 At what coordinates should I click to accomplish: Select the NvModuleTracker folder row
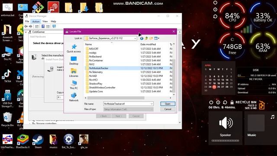(x=128, y=68)
